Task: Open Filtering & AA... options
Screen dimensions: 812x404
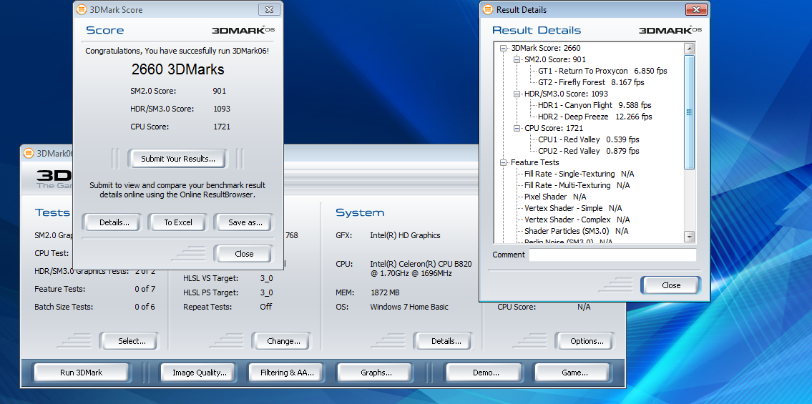Action: click(x=286, y=373)
